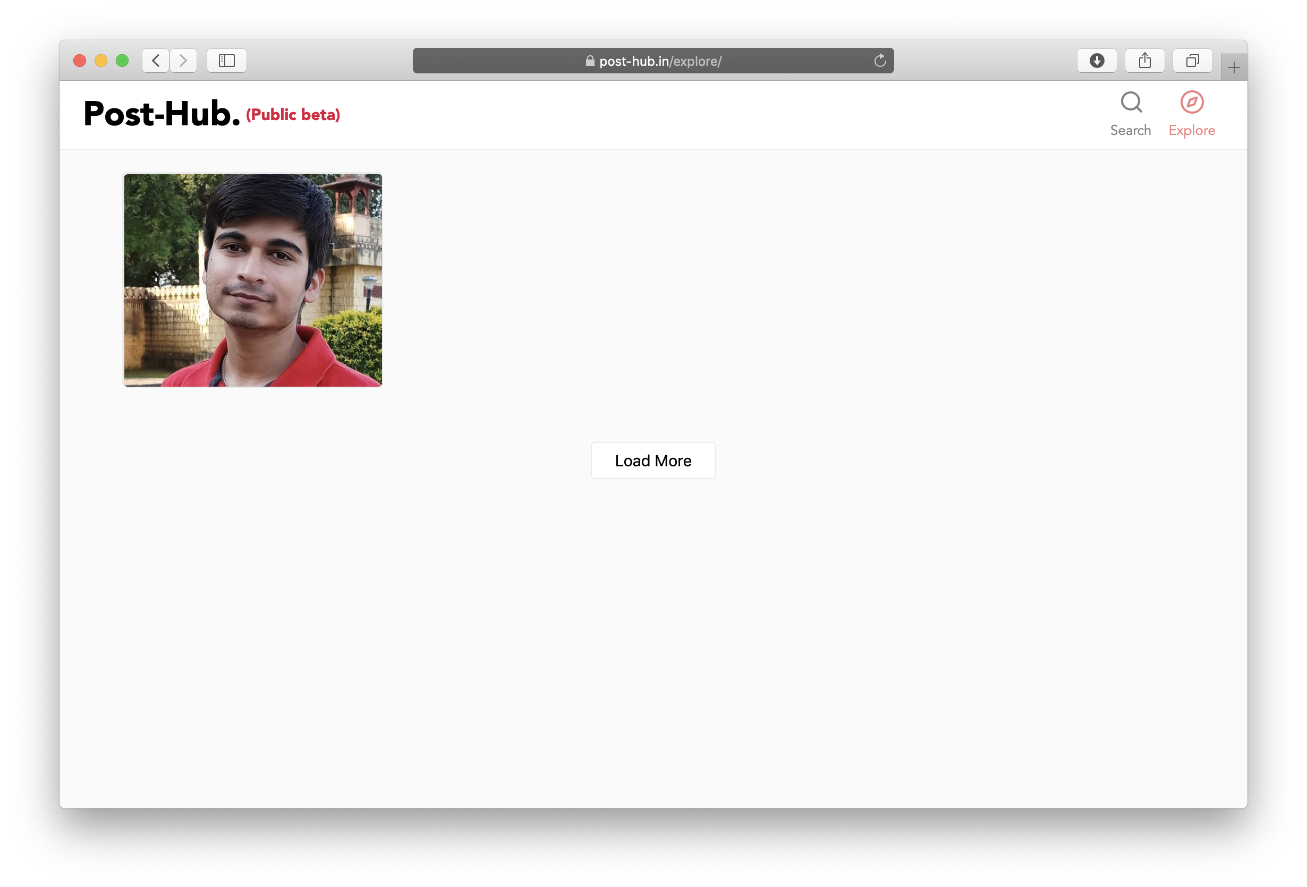Click the Explore compass icon
Image resolution: width=1307 pixels, height=887 pixels.
1192,103
